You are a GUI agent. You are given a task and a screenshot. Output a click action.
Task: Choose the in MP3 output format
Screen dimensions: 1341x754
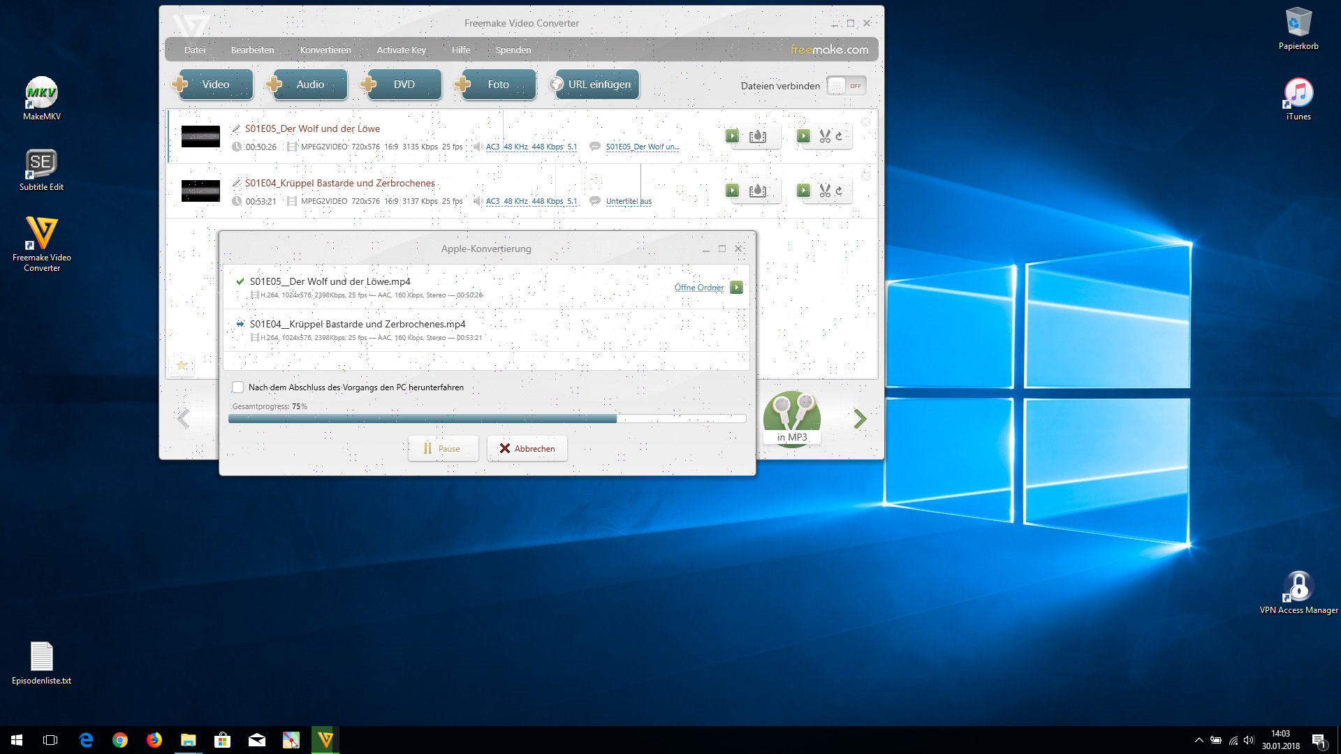(x=792, y=418)
